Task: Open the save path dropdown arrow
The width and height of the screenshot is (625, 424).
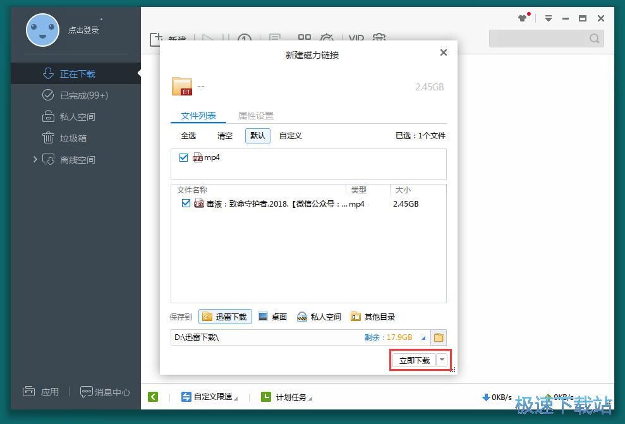Action: (x=423, y=338)
